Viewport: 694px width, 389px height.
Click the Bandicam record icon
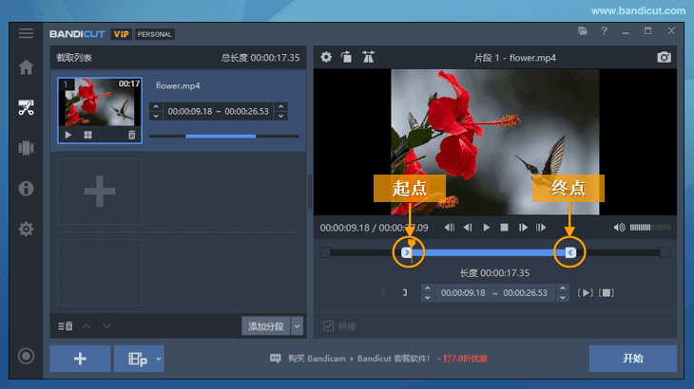26,356
